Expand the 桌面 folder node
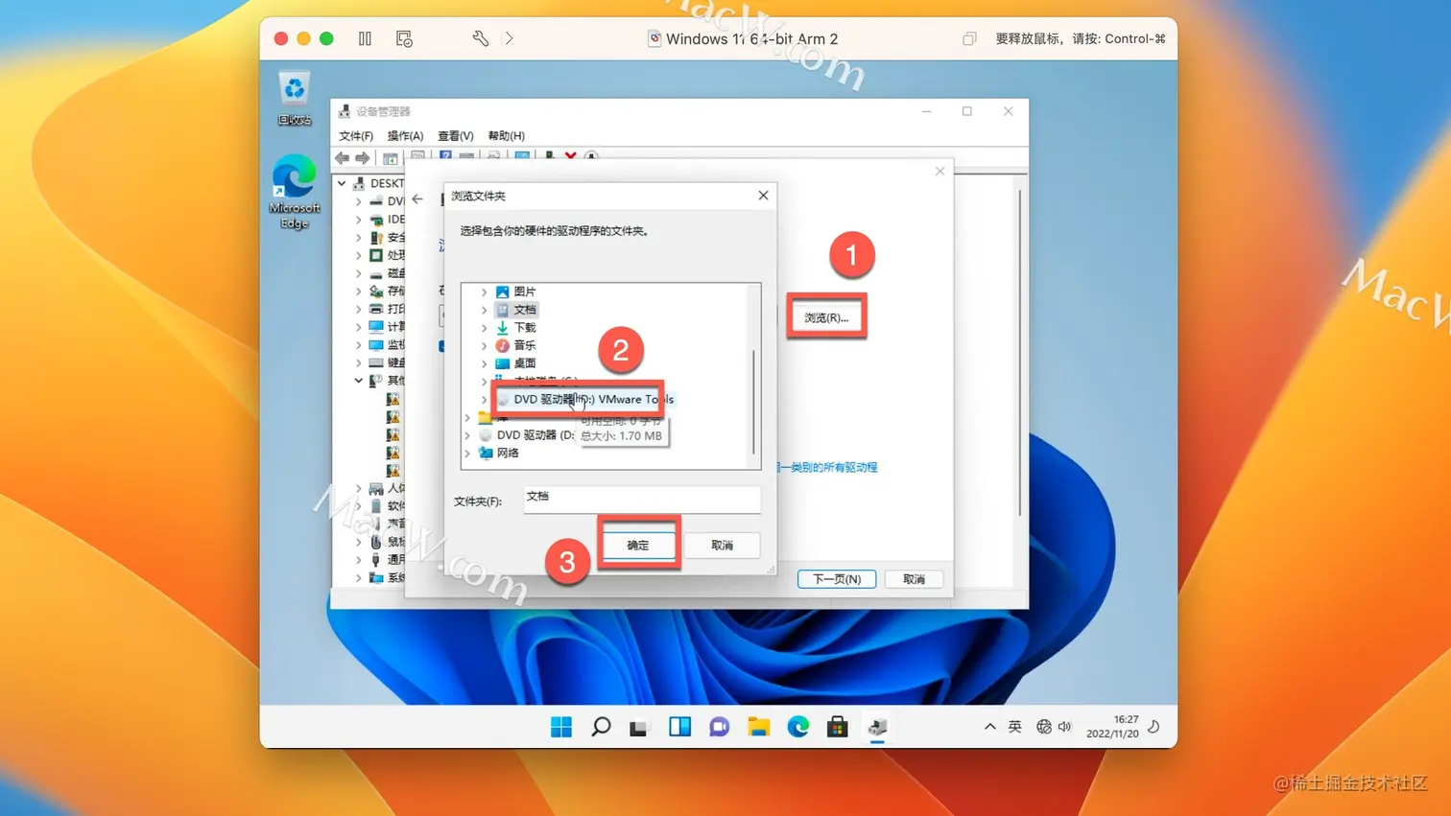Viewport: 1451px width, 816px height. click(x=484, y=363)
